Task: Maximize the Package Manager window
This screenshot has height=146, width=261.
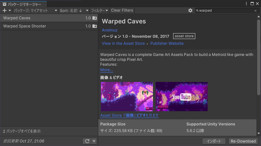Action: point(252,4)
